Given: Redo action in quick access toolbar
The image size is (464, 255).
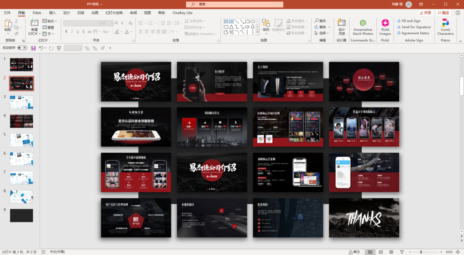Looking at the screenshot, I should [x=51, y=48].
